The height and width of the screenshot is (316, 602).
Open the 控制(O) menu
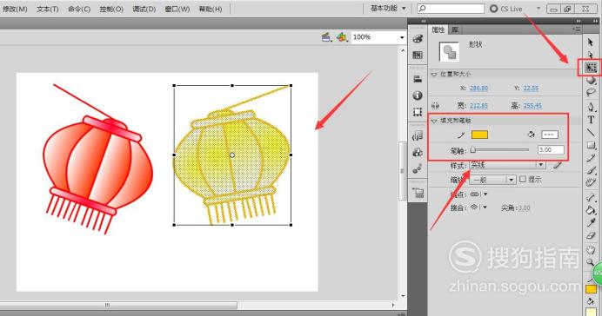(111, 9)
